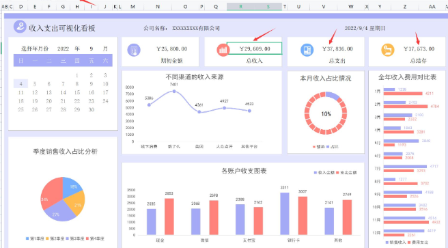Click the red 总收入 bar chart icon
Screen dimensions: 448x248
pos(223,51)
